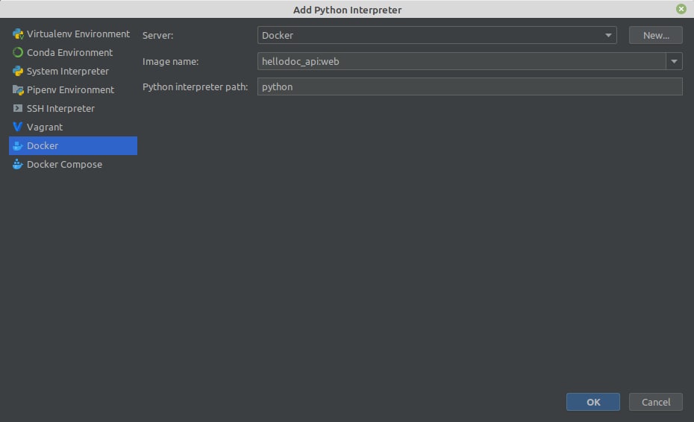
Task: Click the System Interpreter python icon
Action: [x=18, y=72]
